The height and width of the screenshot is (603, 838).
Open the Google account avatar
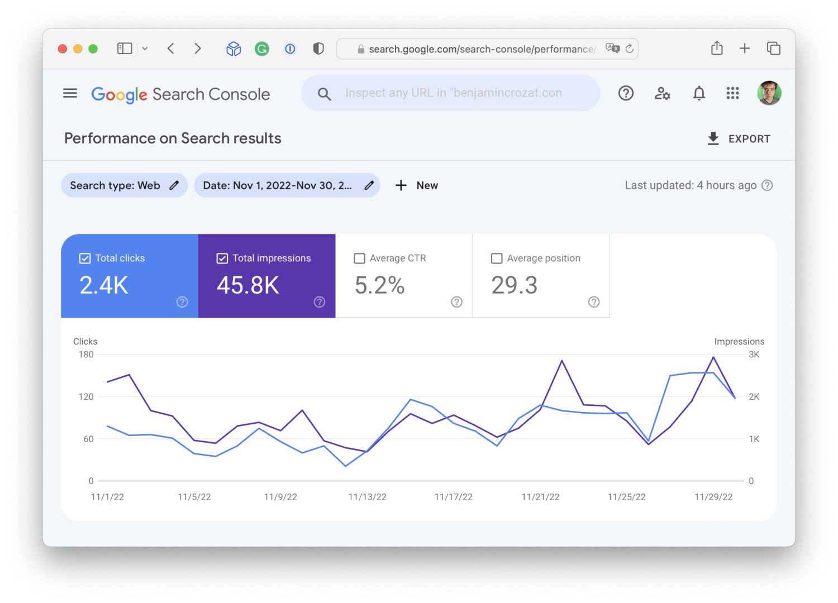point(769,93)
